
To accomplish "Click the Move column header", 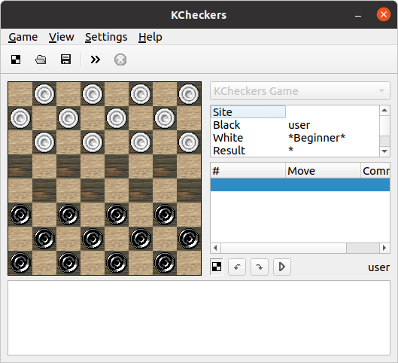I will (323, 171).
